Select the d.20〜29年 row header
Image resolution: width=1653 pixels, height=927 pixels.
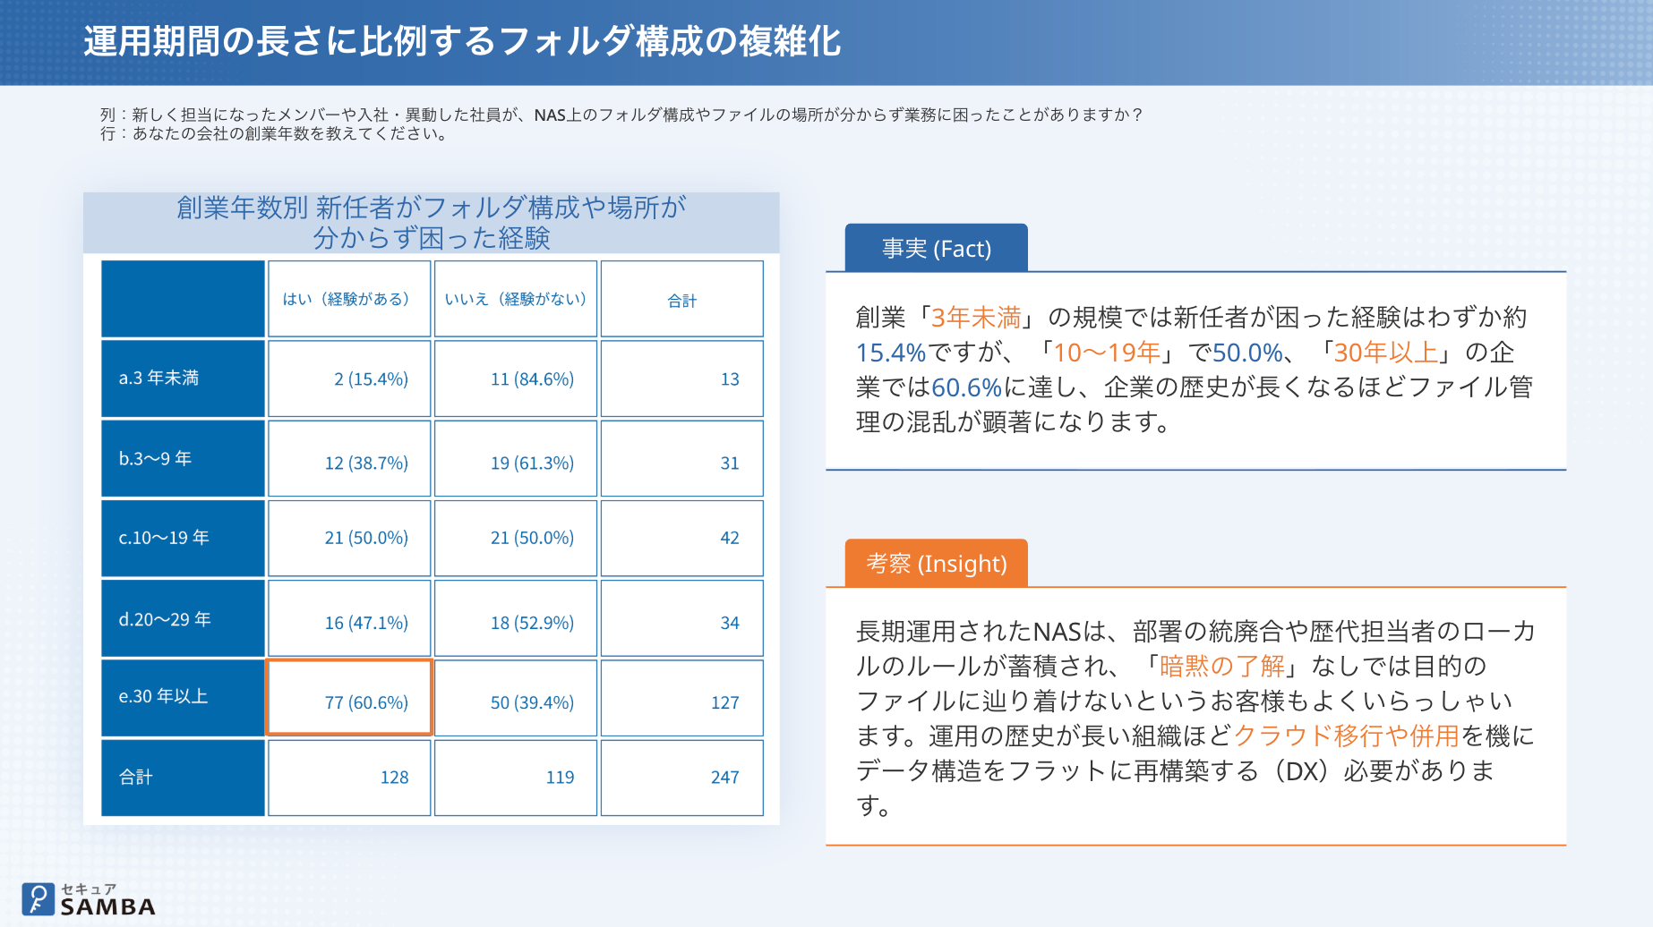(x=183, y=618)
